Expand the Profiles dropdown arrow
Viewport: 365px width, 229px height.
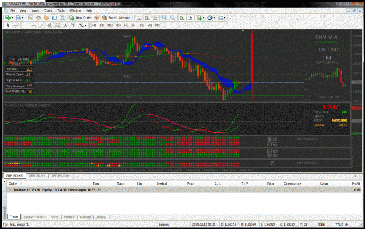(23, 18)
